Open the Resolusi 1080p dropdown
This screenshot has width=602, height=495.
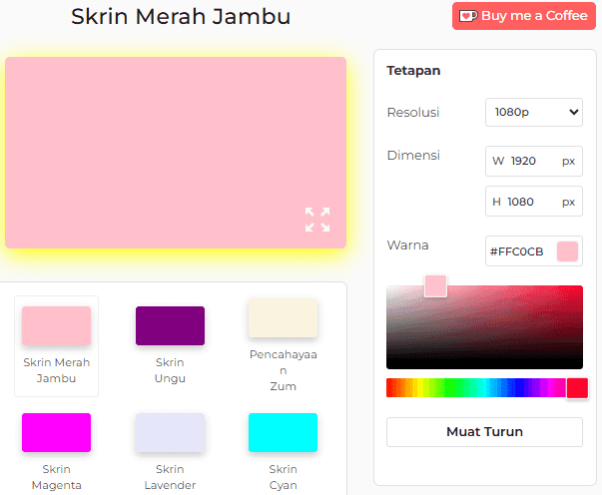(x=534, y=112)
